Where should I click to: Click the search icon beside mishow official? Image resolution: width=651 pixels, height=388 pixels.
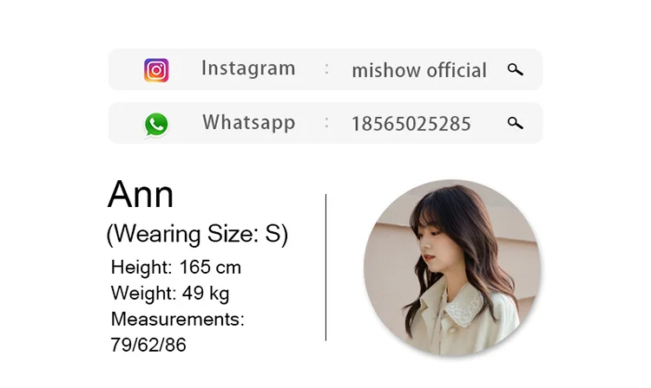(516, 69)
